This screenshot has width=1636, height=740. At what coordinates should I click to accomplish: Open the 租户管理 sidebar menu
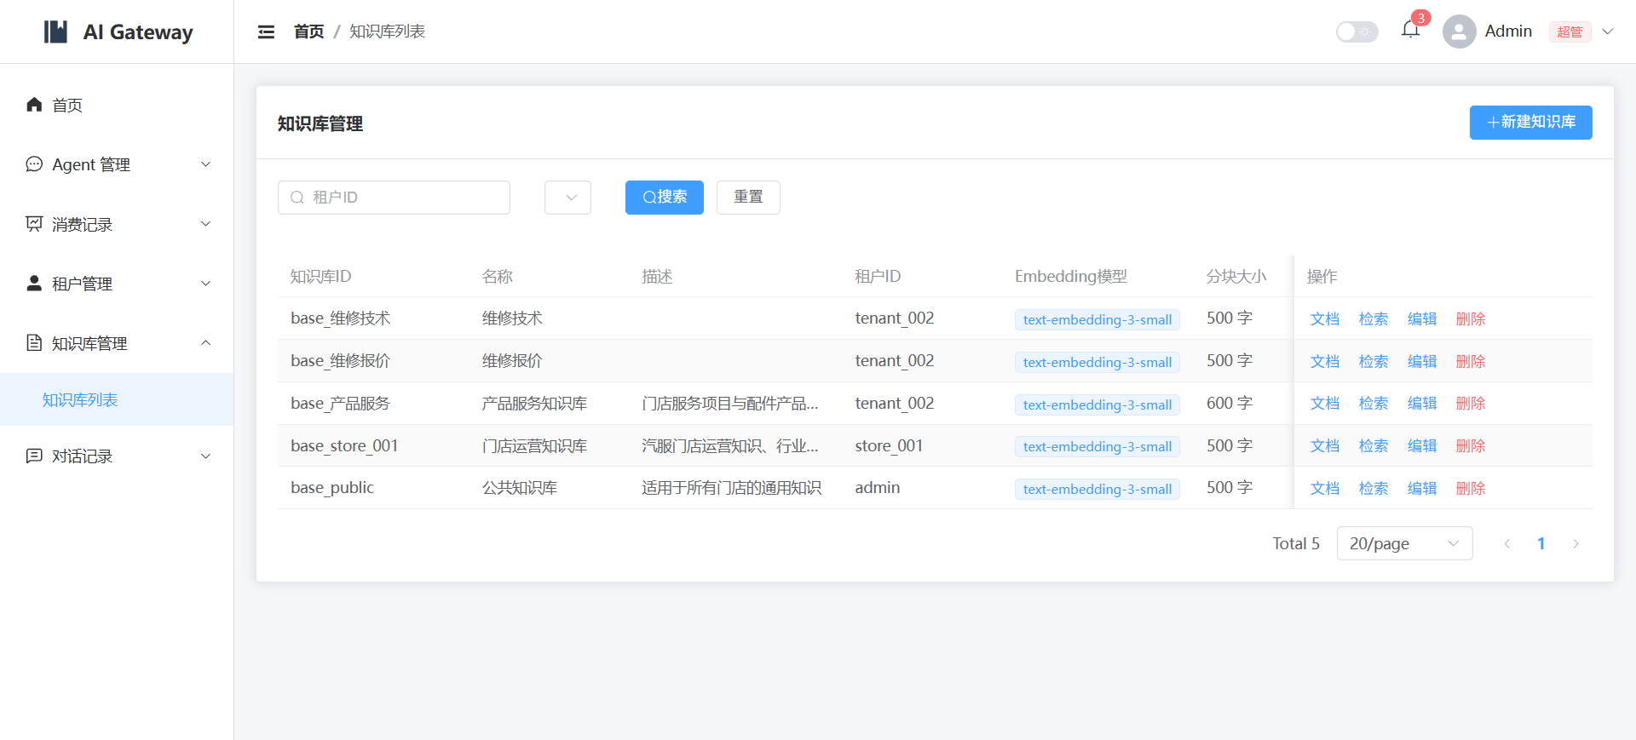point(117,284)
